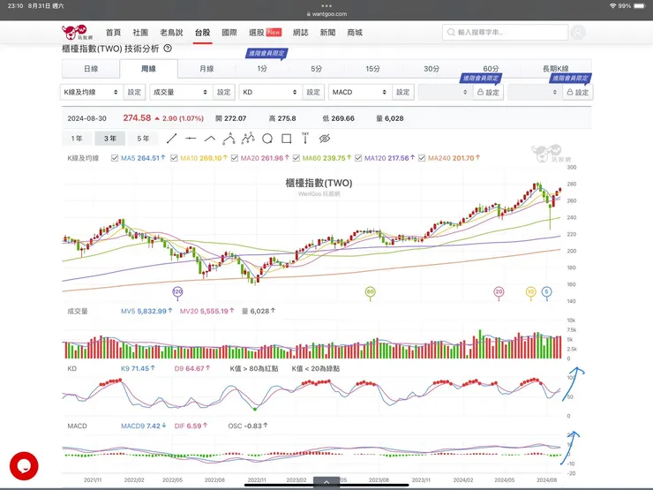Uncheck the MA60 checkbox
The image size is (653, 490).
coord(296,158)
